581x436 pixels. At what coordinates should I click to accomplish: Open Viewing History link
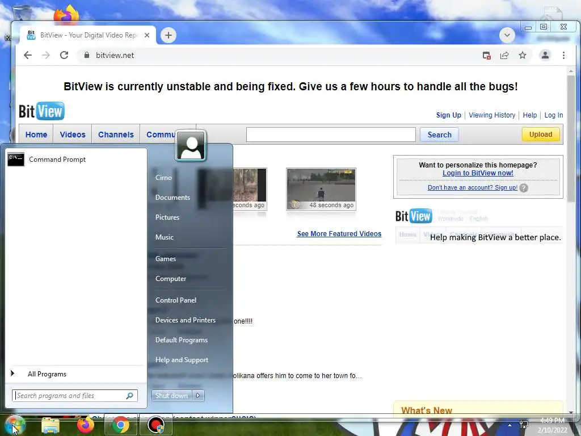492,115
